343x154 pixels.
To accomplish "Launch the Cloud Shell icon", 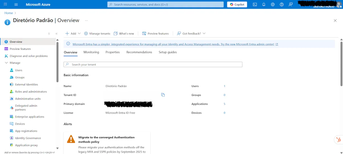I will click(x=255, y=4).
